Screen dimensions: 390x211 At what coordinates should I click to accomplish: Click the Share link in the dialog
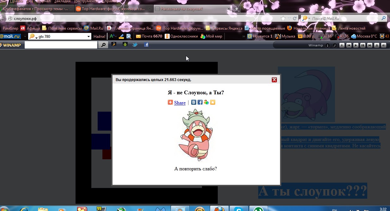[x=180, y=103]
